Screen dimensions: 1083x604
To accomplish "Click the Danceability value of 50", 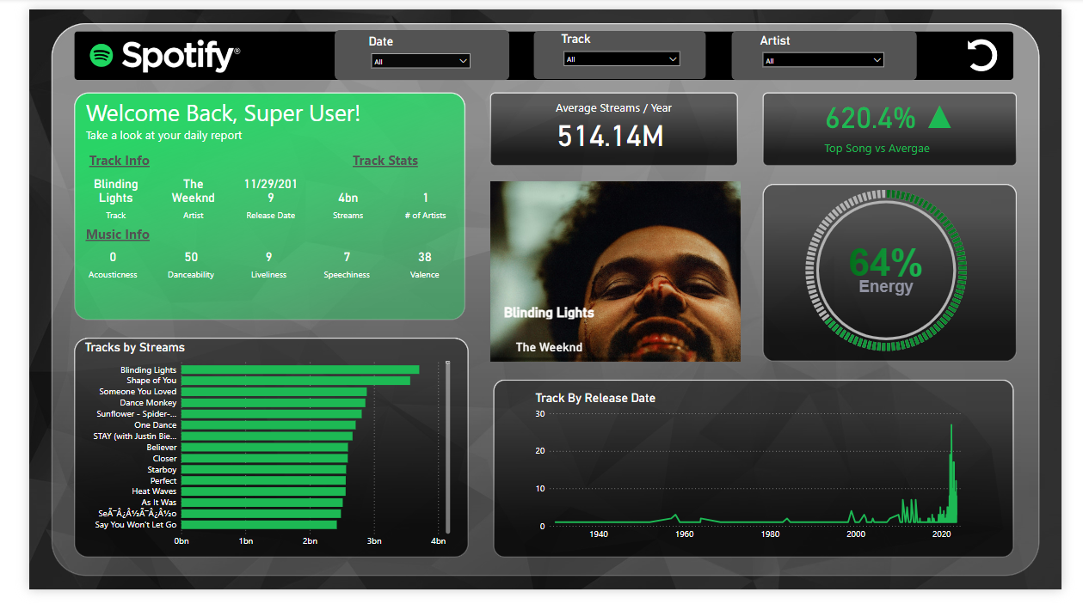I will click(190, 256).
